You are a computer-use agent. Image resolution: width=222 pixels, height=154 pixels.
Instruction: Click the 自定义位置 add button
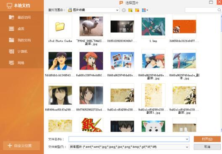pyautogui.click(x=21, y=146)
